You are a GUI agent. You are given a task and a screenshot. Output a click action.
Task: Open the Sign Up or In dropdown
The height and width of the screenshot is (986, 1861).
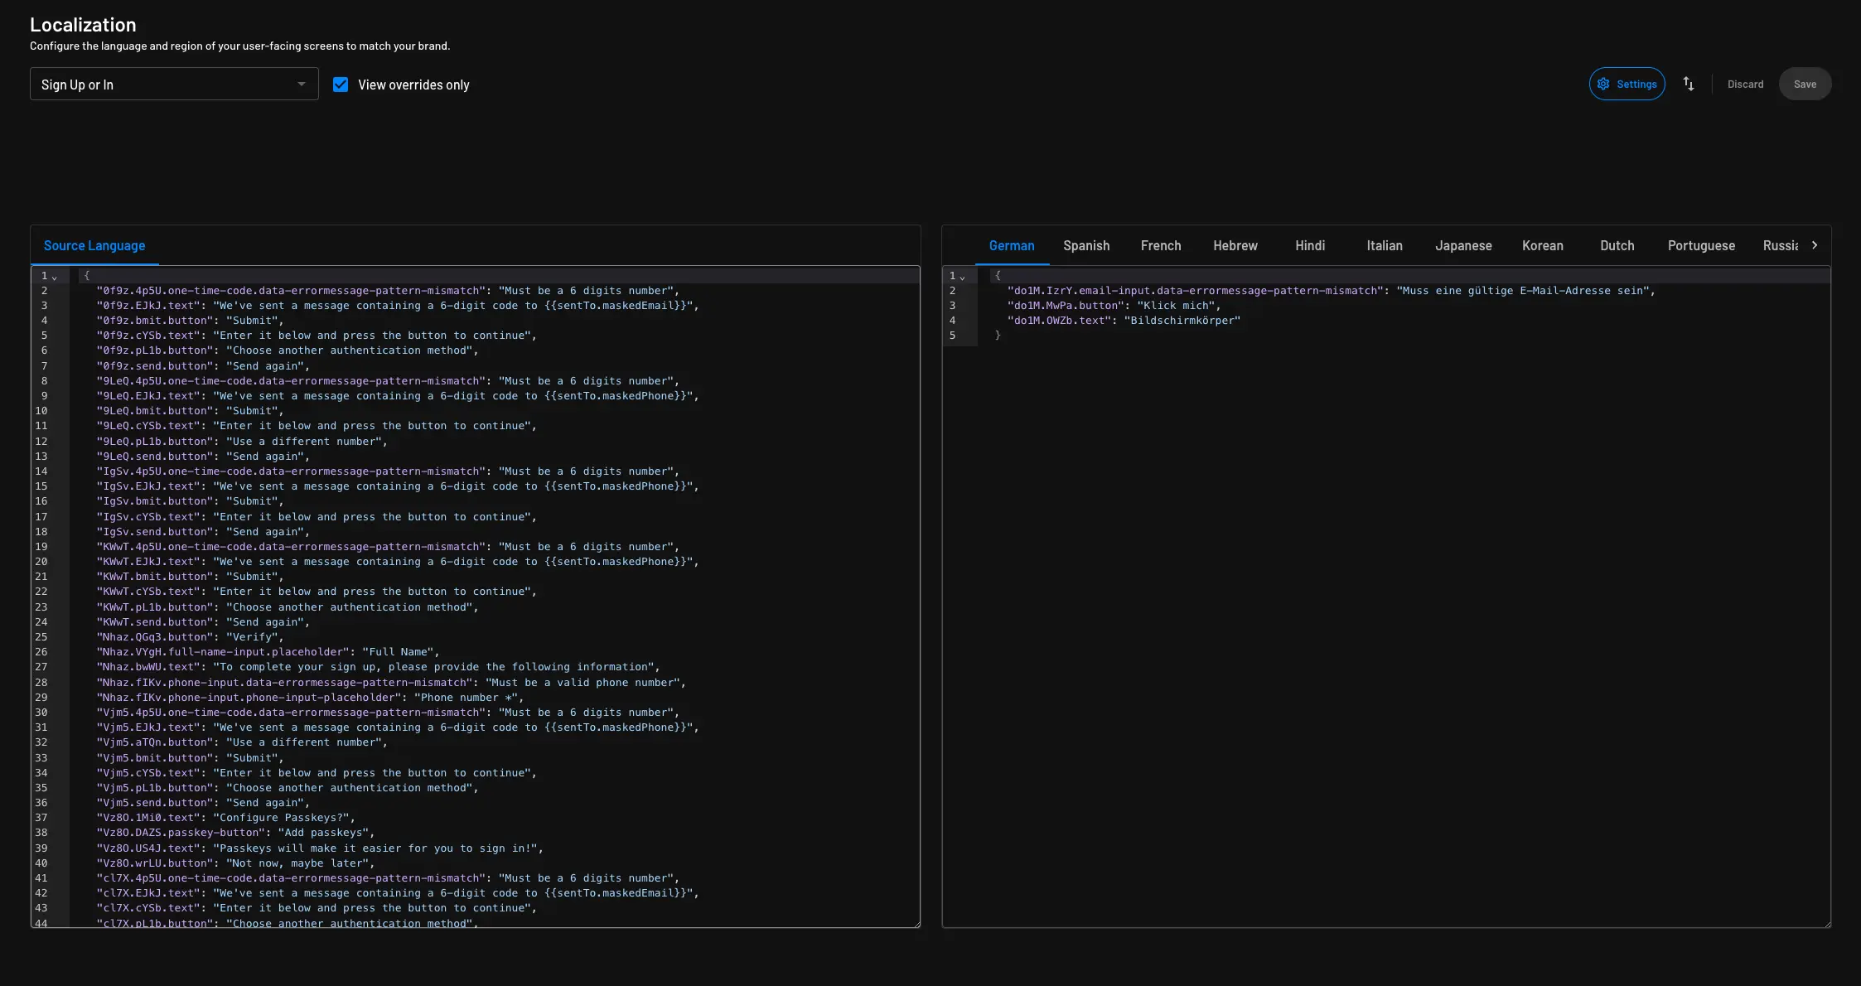(x=174, y=84)
